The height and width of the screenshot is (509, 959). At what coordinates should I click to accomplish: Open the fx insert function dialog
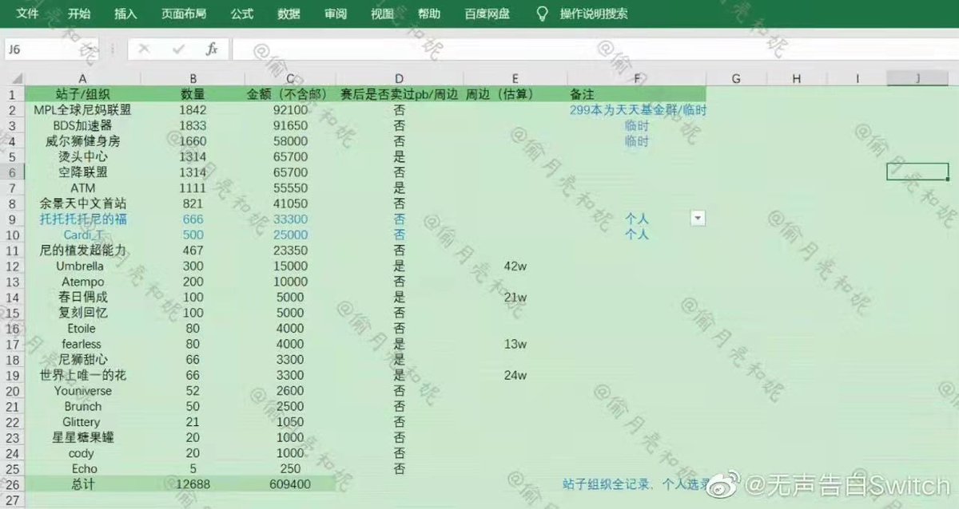[212, 49]
